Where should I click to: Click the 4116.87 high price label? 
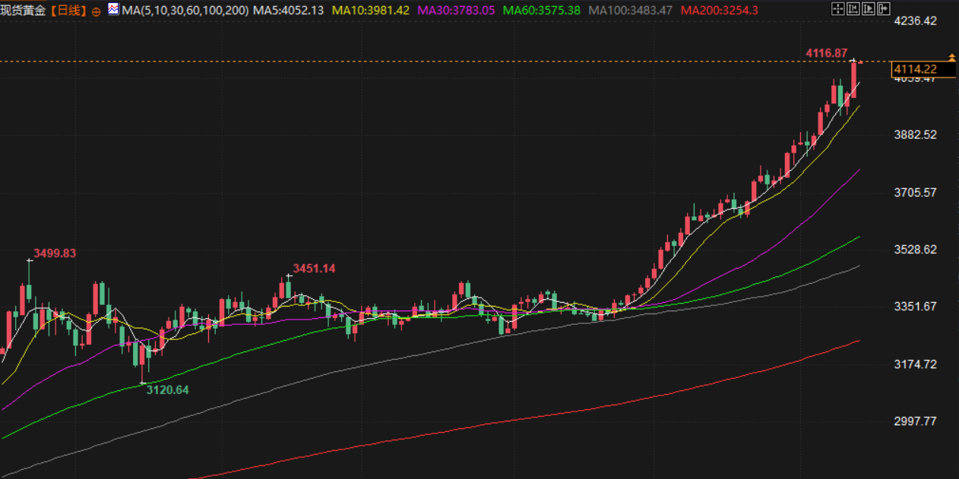coord(826,52)
